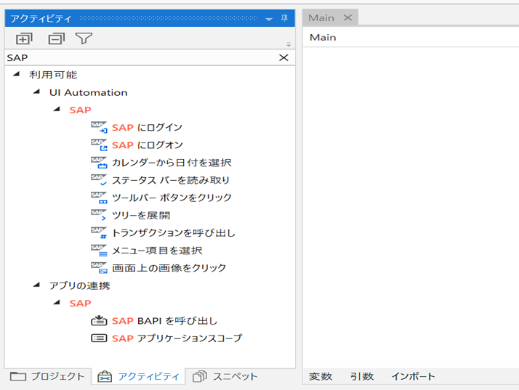Screen dimensions: 519x390
Task: Click the Expand All icon in the activities toolbar
Action: [24, 38]
